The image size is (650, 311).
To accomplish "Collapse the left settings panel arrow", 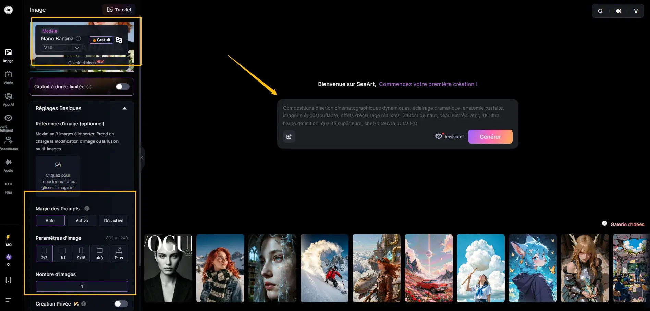I will [142, 158].
